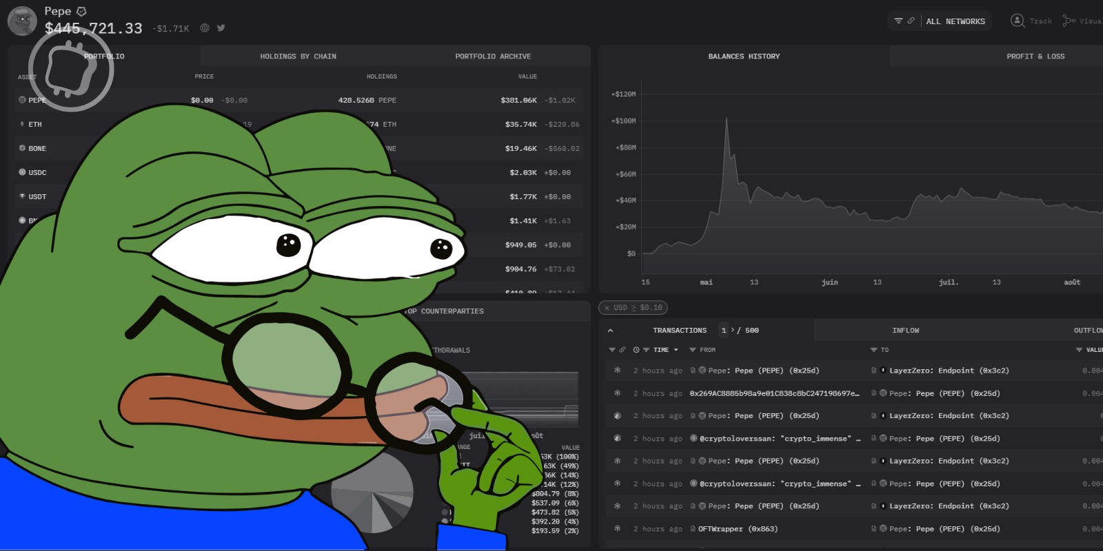
Task: Open Pepe recipient link in OFTWrapper row
Action: coord(944,529)
